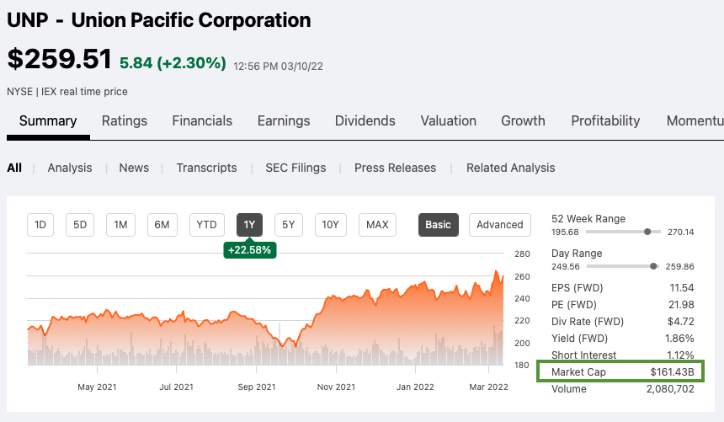Choose the 6M time period

pos(162,225)
